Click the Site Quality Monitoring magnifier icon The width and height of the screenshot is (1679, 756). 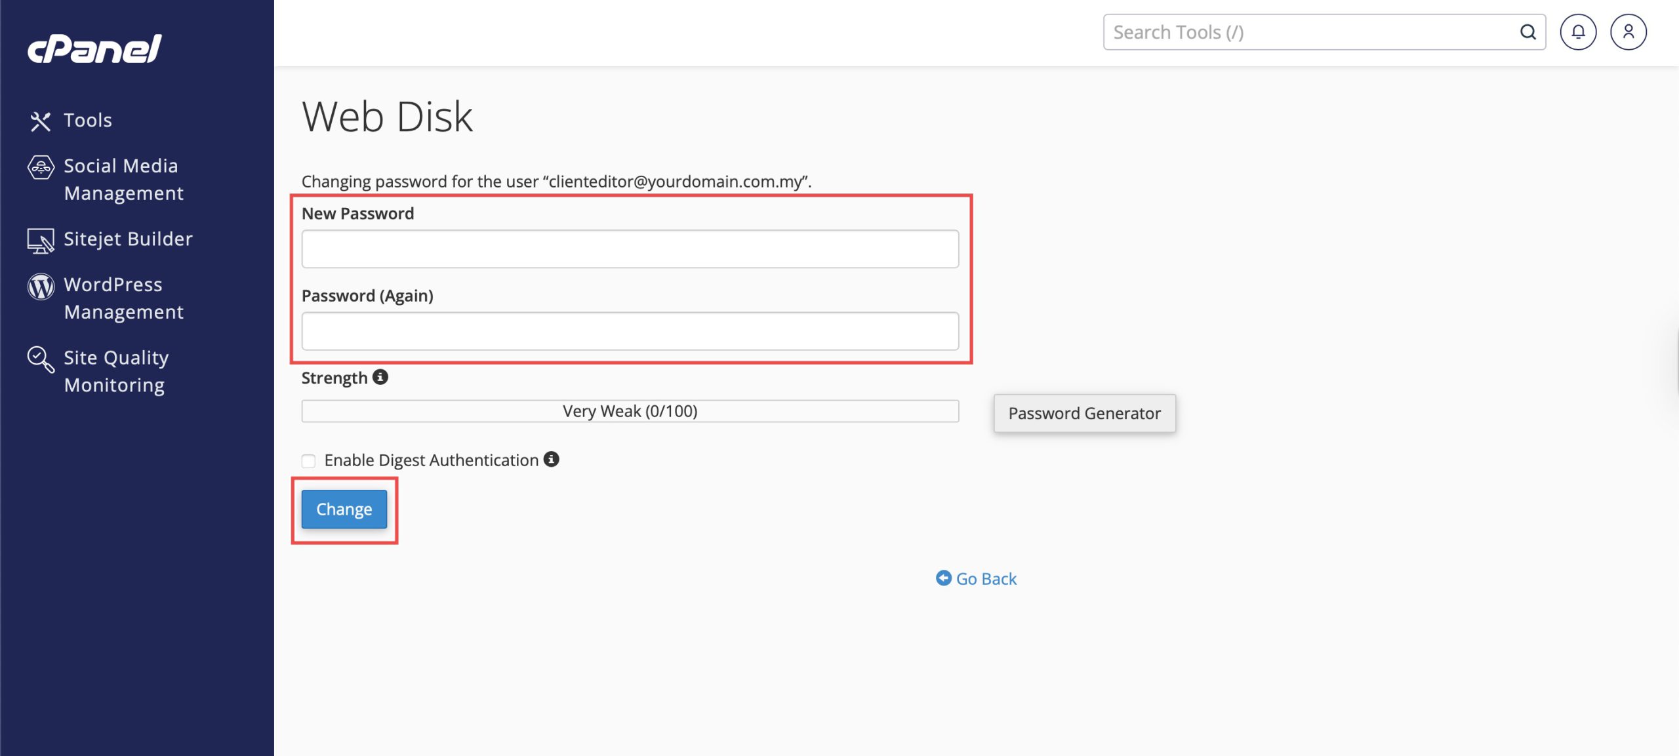click(40, 359)
